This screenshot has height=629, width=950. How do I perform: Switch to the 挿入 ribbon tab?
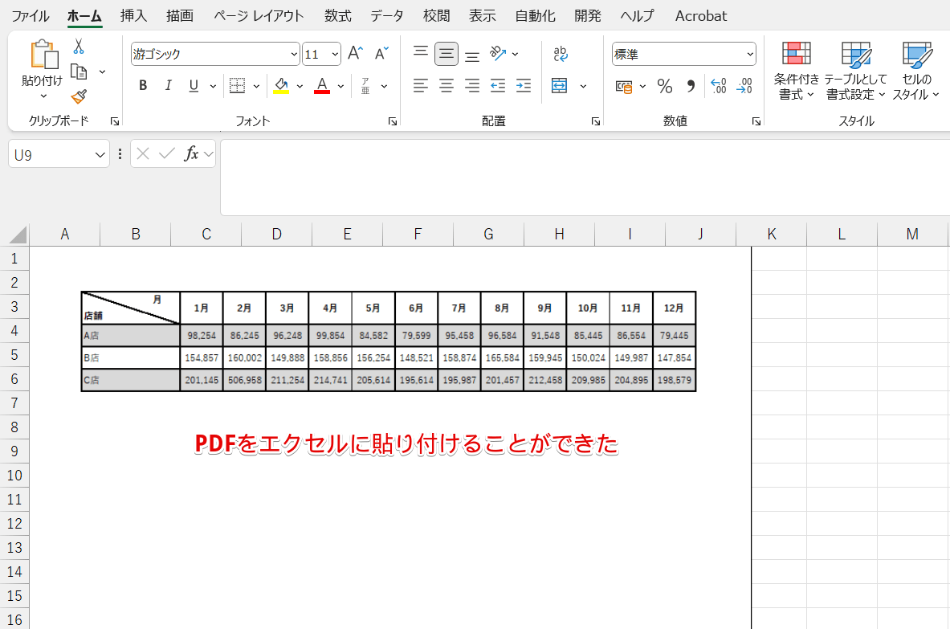click(133, 15)
